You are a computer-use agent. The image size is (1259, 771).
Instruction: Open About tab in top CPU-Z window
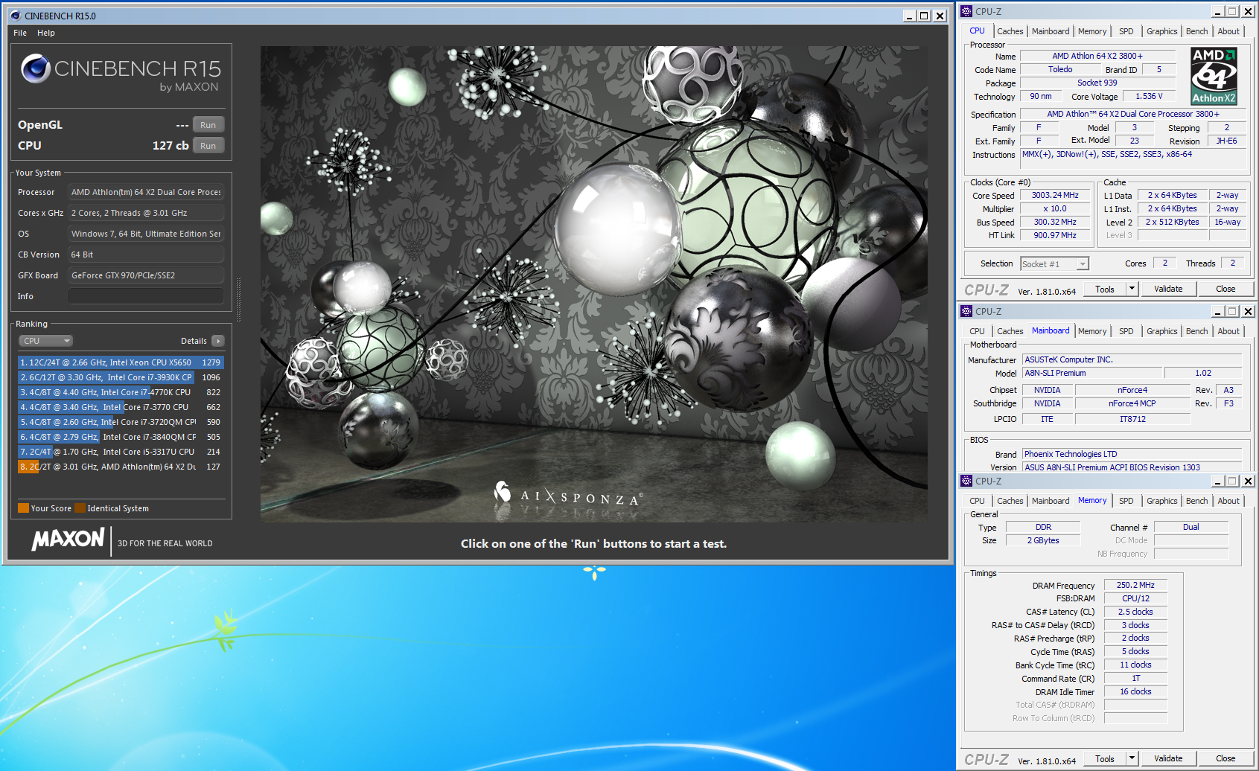[x=1228, y=31]
